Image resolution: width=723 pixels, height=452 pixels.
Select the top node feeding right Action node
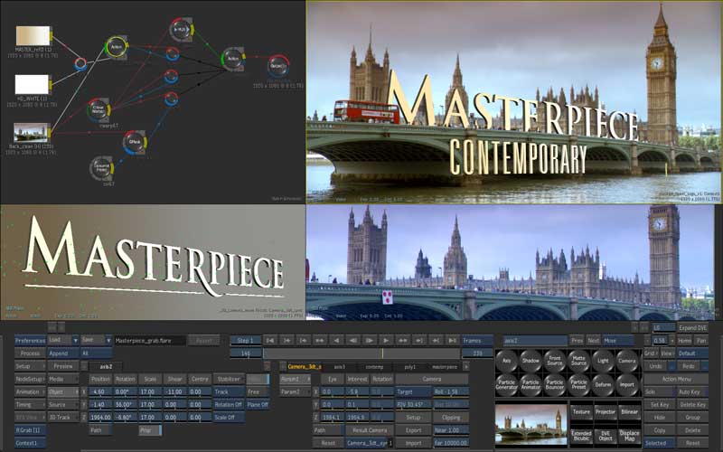[182, 29]
